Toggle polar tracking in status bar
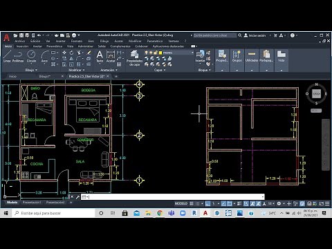Screen dimensions: 332x249 click(x=214, y=203)
